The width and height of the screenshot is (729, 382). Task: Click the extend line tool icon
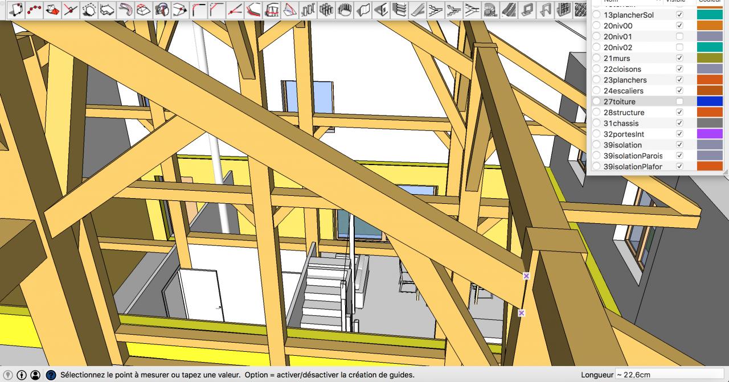click(x=235, y=9)
